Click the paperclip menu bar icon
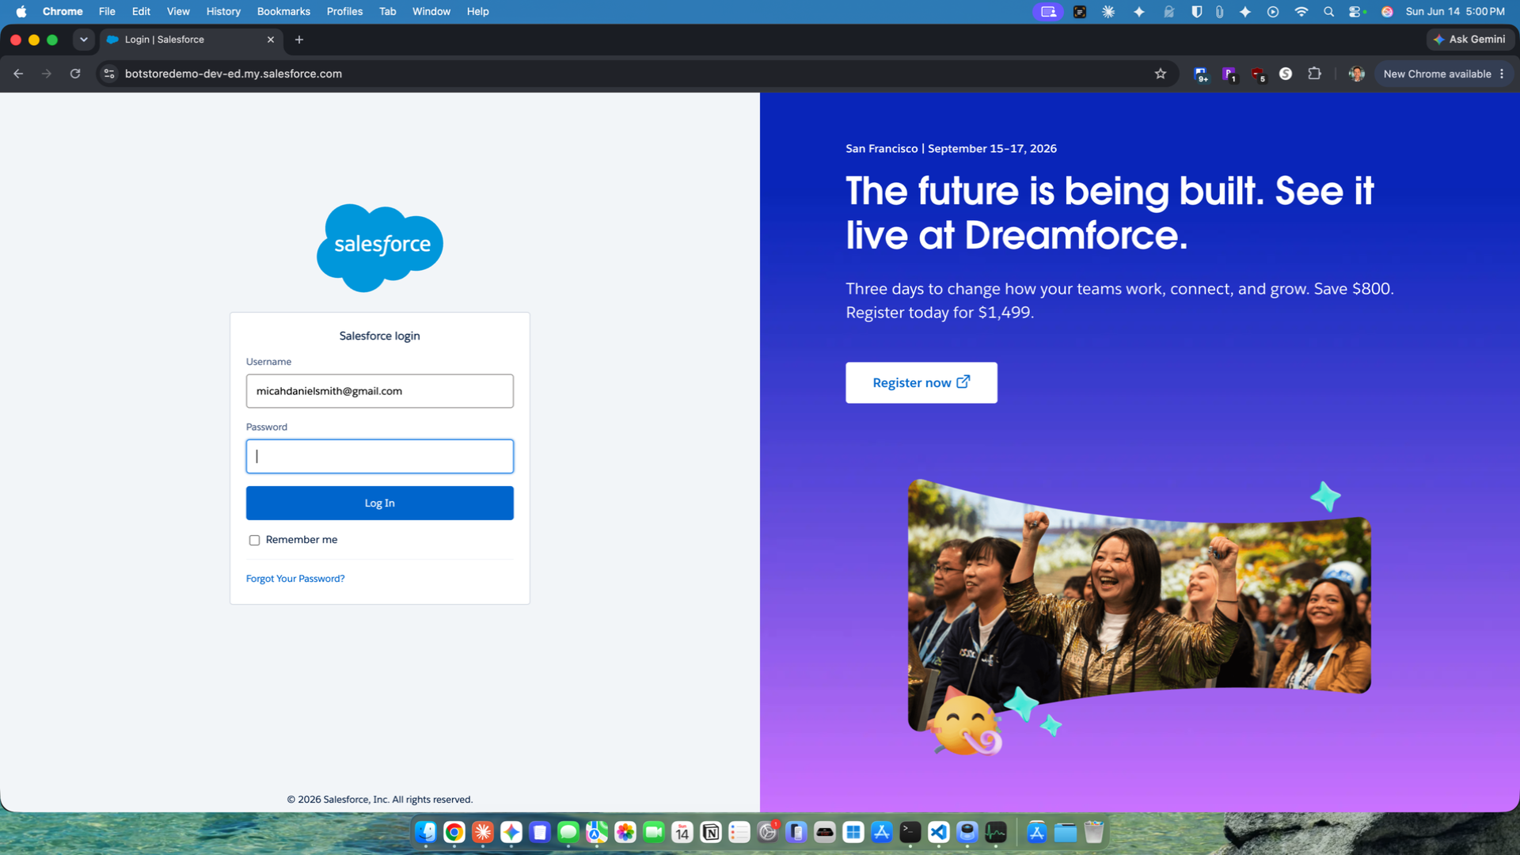The width and height of the screenshot is (1520, 855). coord(1220,11)
